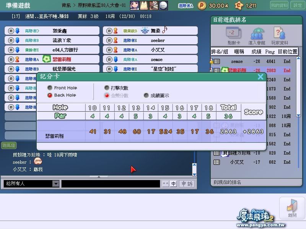Click the 到現在的排名 status text
Image resolution: width=306 pixels, height=229 pixels.
click(x=227, y=182)
